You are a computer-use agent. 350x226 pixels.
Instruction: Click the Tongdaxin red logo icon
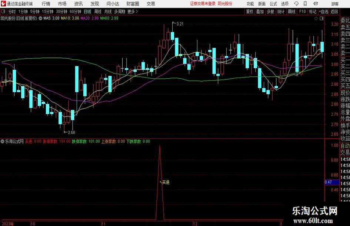[x=3, y=4]
